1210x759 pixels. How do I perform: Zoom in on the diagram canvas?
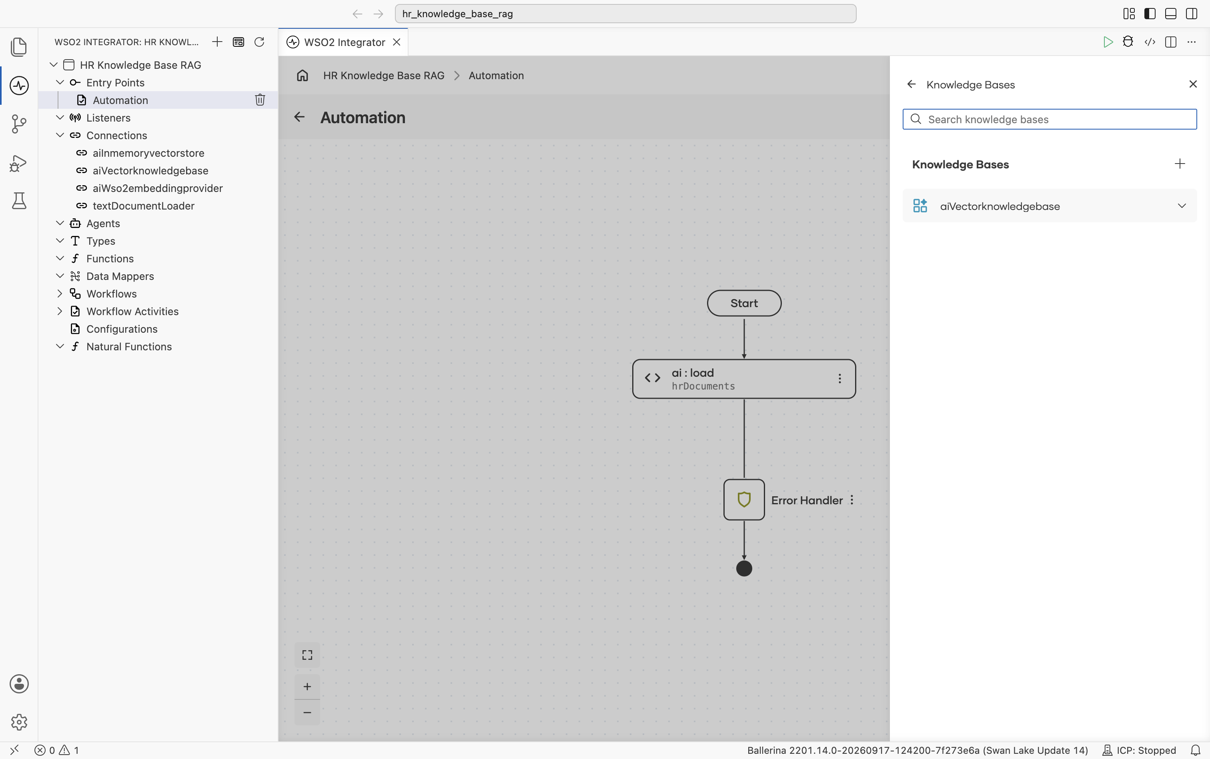(x=307, y=686)
